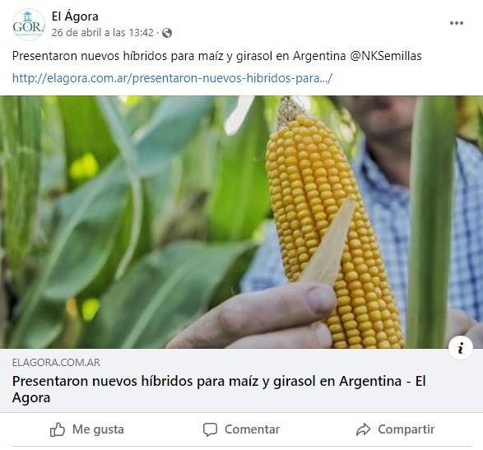Click the speech bubble comment icon
483x450 pixels.
(210, 429)
